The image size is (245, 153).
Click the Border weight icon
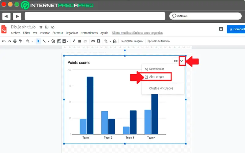pos(80,41)
